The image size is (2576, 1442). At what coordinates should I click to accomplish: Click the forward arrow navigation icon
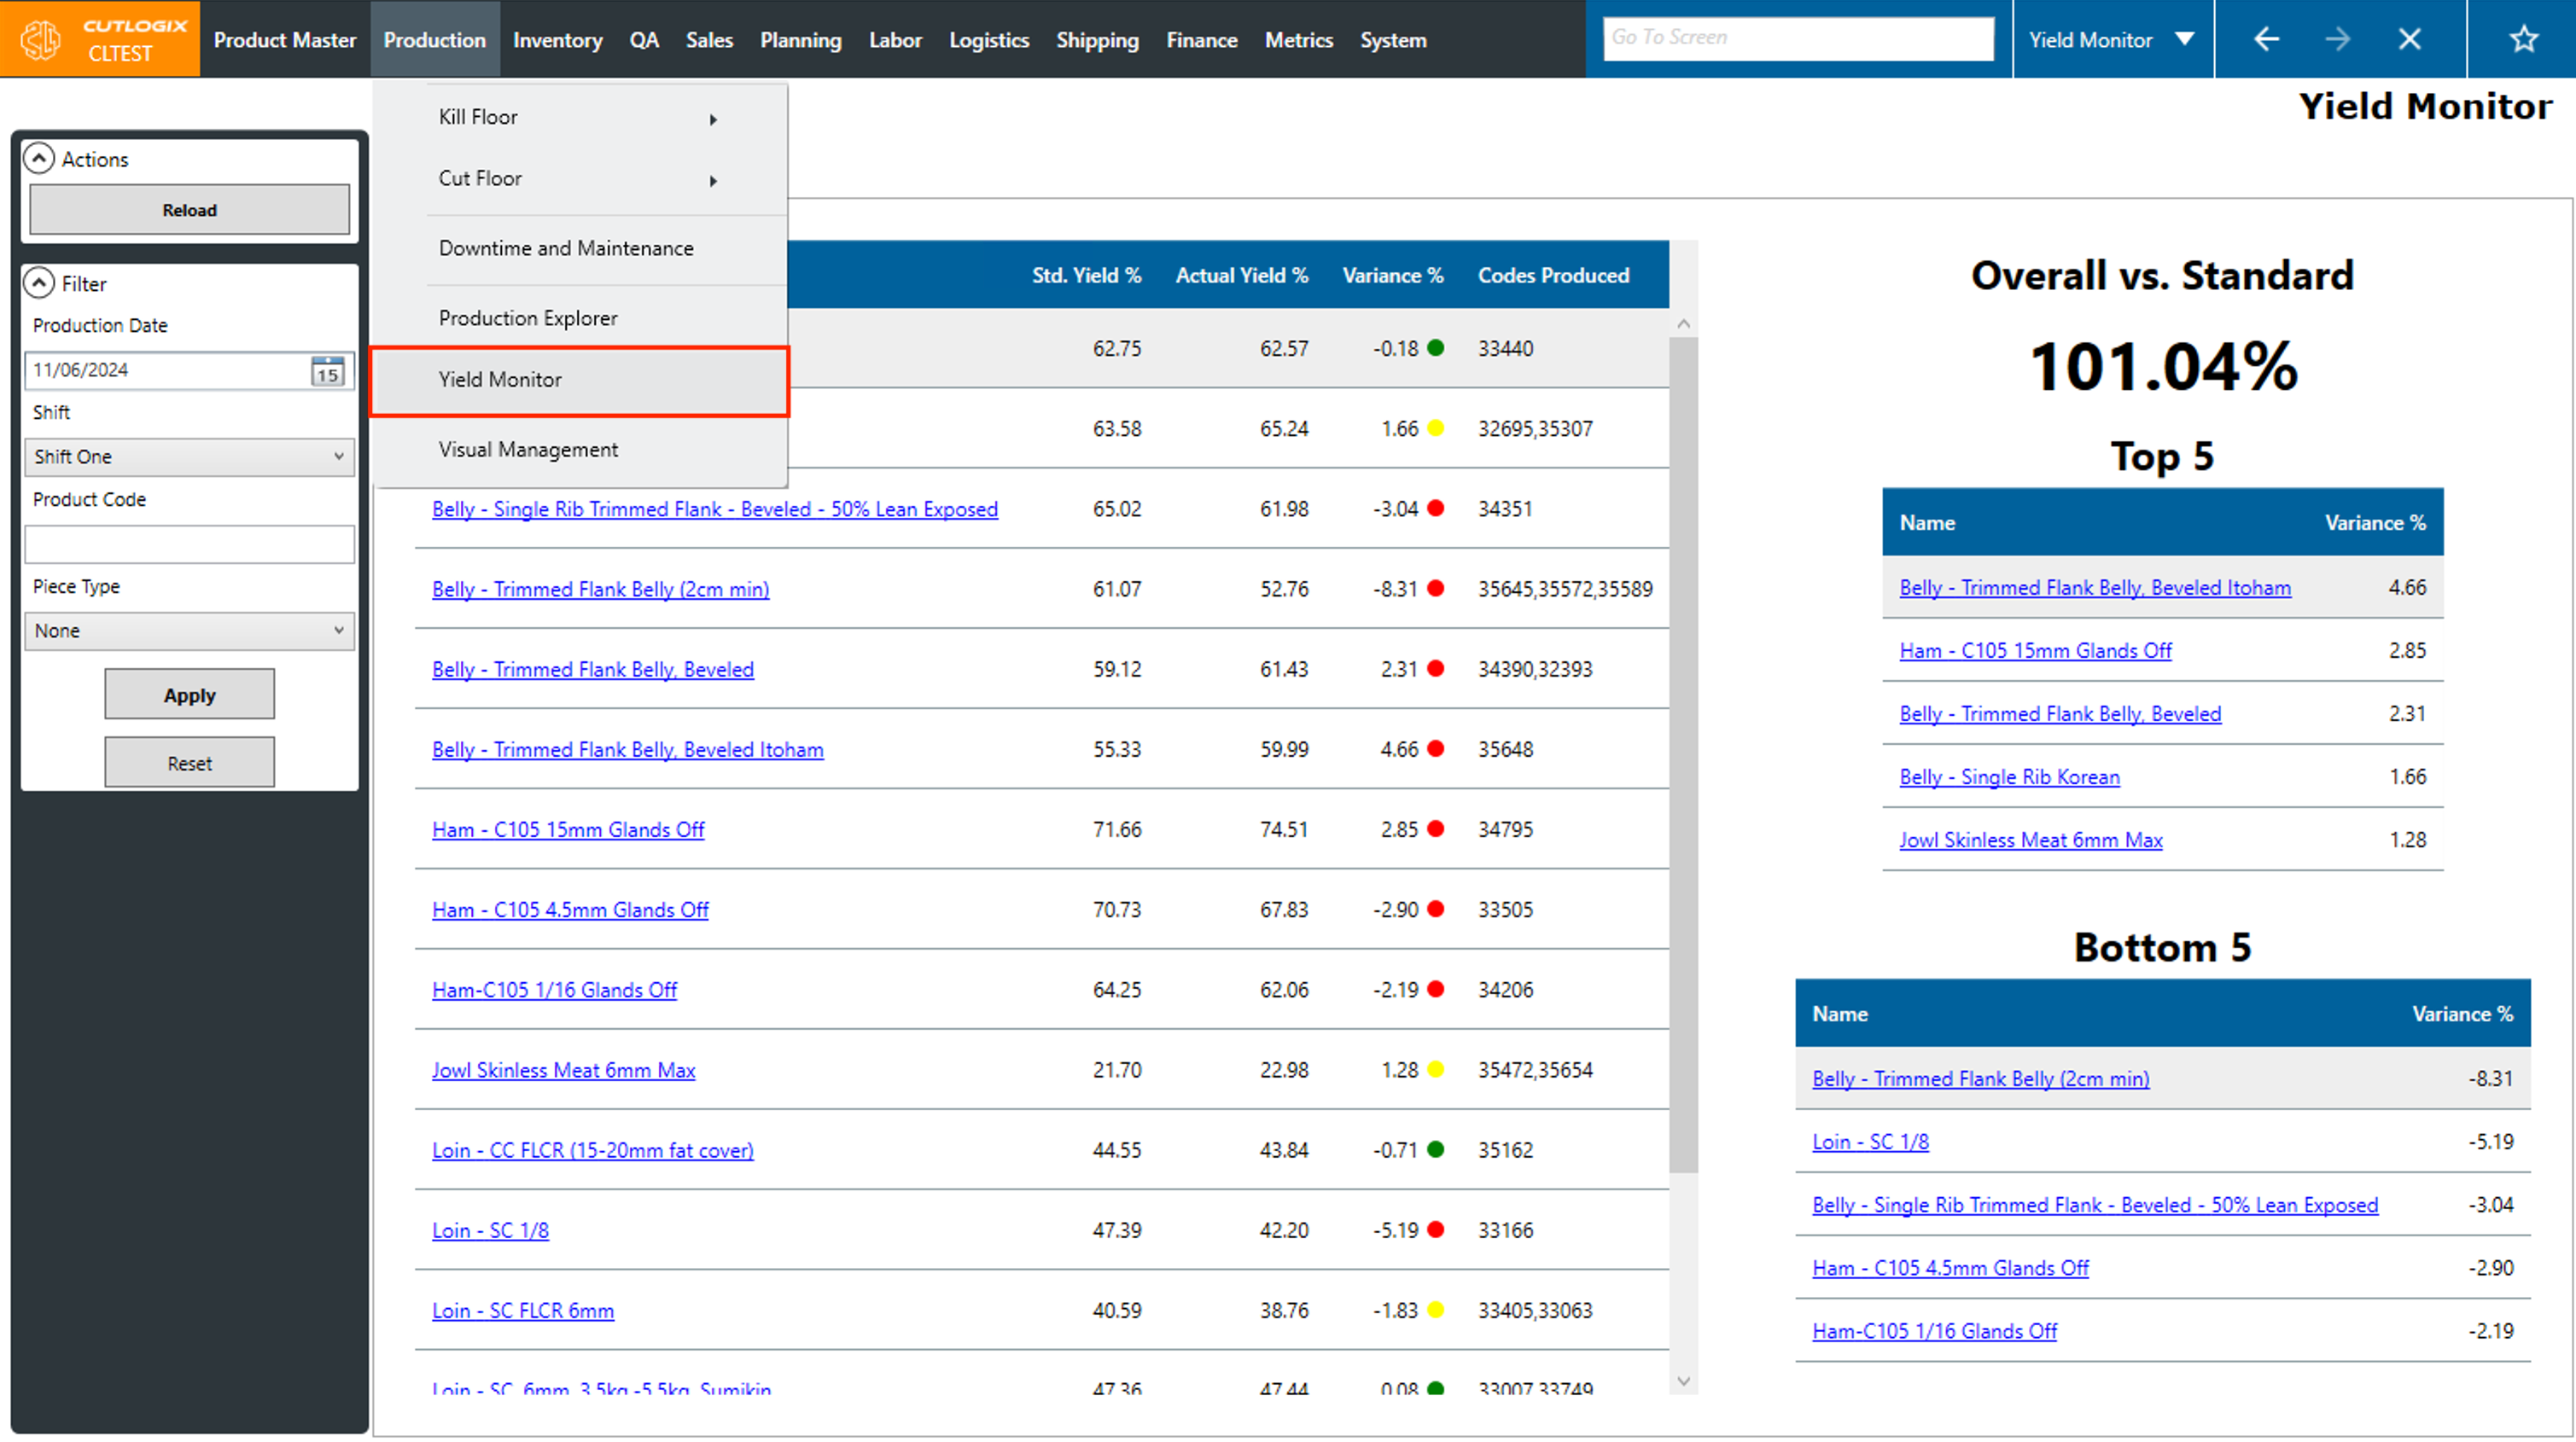[2338, 39]
